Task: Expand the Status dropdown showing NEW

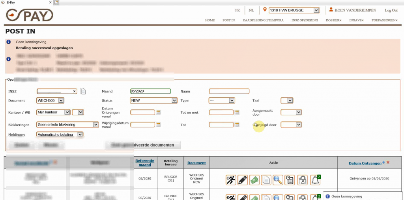Action: (x=174, y=100)
